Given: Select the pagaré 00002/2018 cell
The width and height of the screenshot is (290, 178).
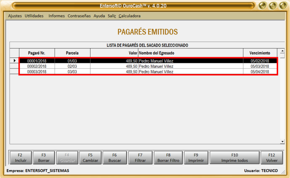Looking at the screenshot, I should coord(37,66).
